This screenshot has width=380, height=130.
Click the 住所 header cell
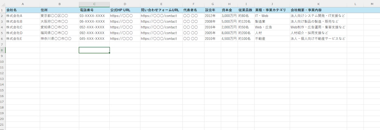tap(59, 10)
